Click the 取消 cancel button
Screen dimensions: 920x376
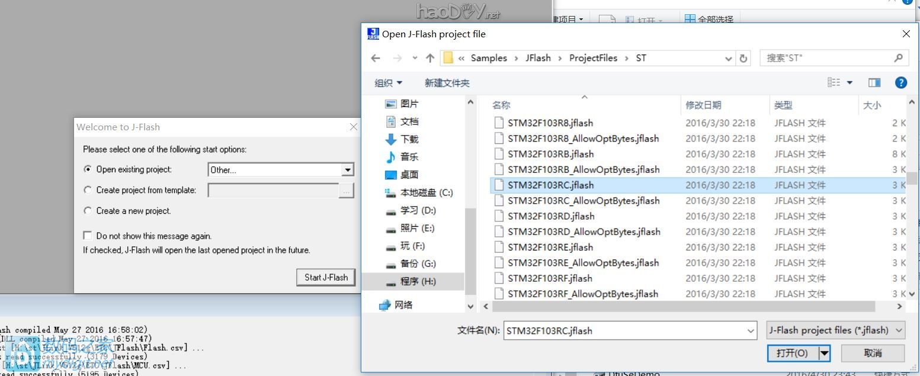[873, 353]
